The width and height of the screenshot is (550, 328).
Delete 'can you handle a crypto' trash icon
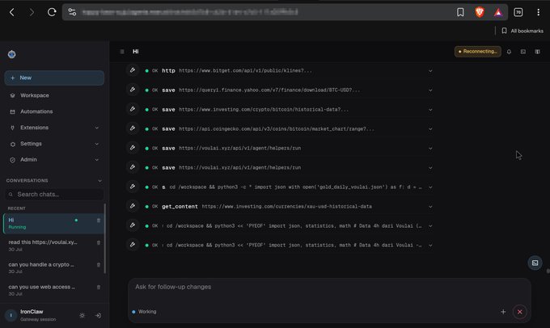[99, 265]
